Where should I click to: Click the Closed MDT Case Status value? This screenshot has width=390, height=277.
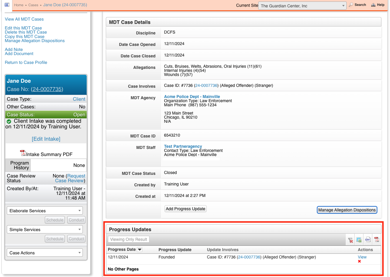point(170,173)
